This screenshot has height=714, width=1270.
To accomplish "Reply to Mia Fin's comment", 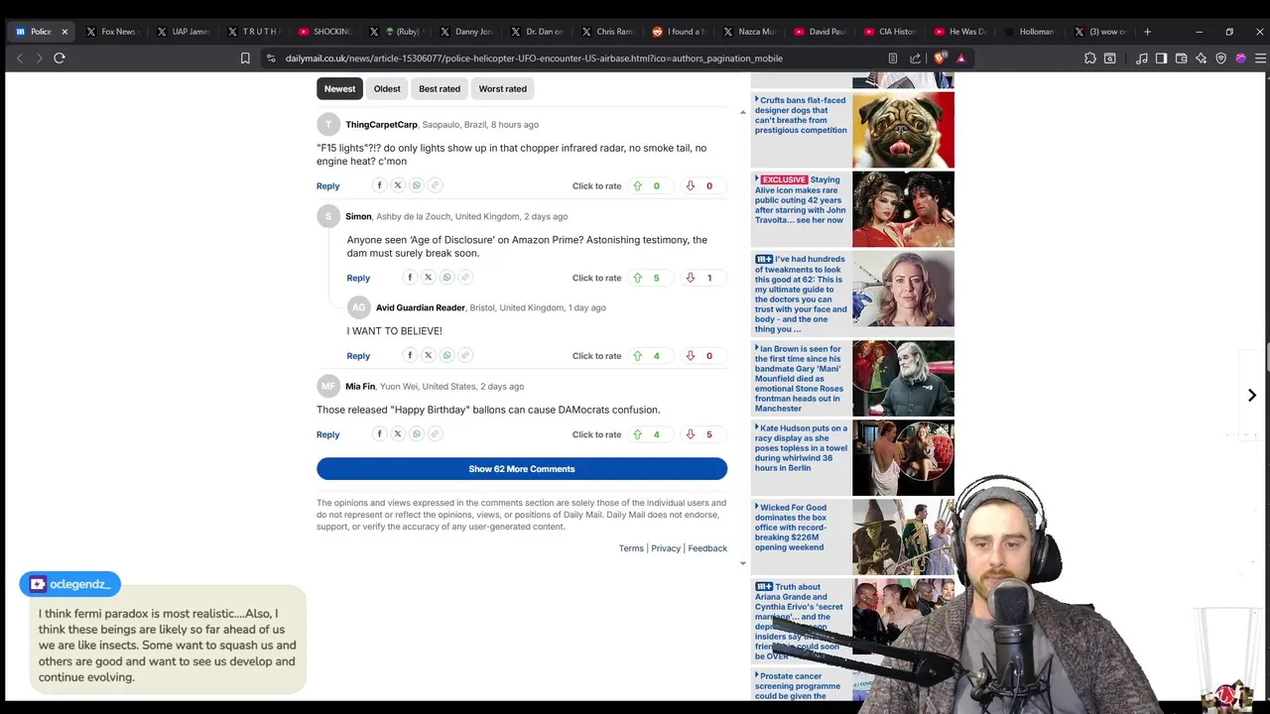I will (327, 434).
